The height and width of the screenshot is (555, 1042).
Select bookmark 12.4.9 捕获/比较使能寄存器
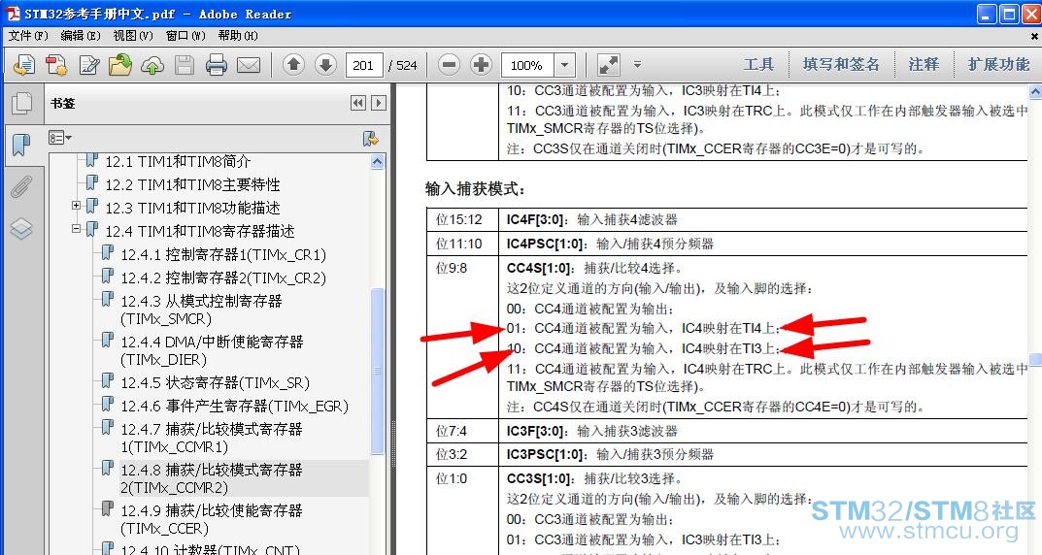tap(212, 519)
